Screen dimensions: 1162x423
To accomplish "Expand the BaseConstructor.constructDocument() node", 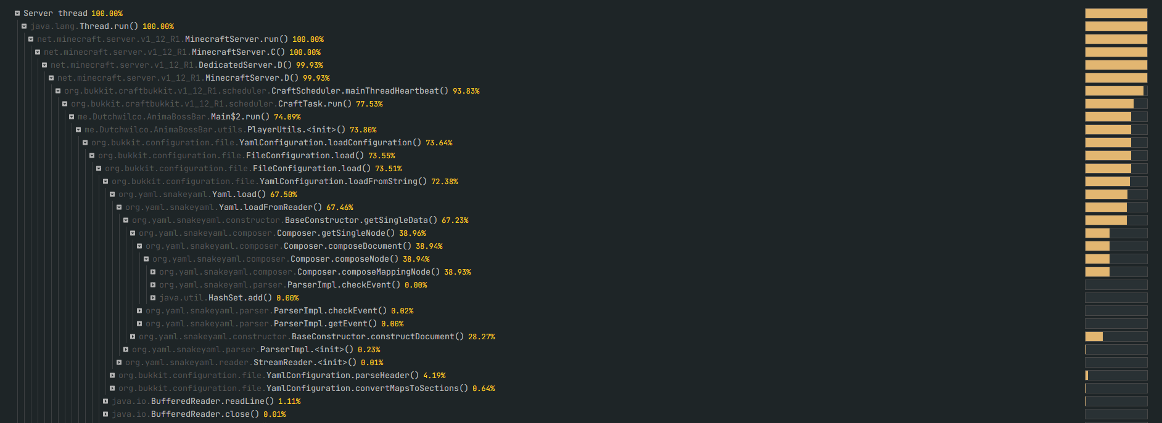I will 133,336.
